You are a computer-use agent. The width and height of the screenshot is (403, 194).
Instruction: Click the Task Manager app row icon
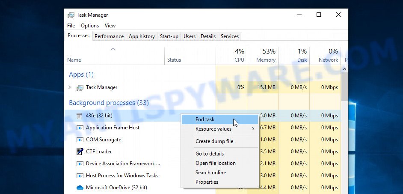tap(80, 88)
